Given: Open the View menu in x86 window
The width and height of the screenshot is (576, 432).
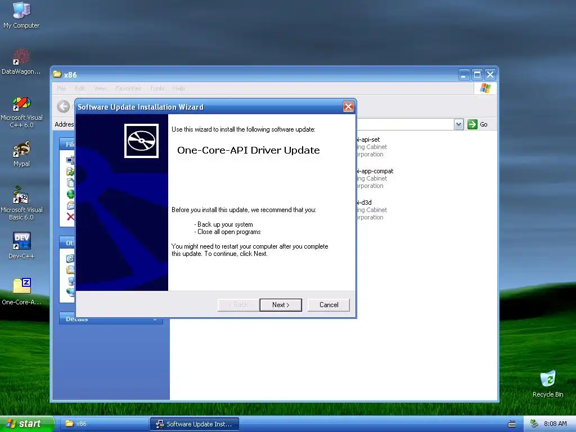Looking at the screenshot, I should 100,88.
